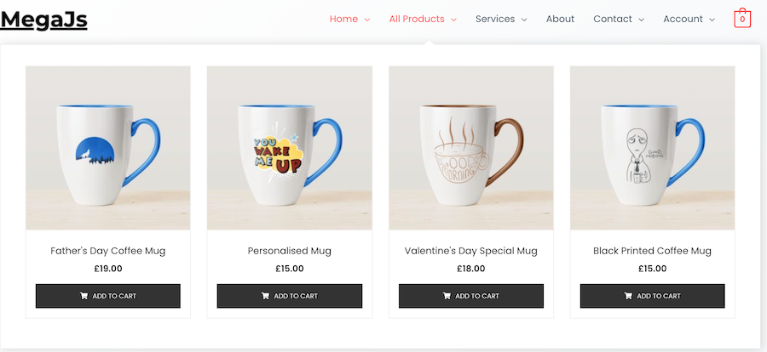The height and width of the screenshot is (352, 767).
Task: Click the Personalised Mug title link
Action: pos(290,251)
